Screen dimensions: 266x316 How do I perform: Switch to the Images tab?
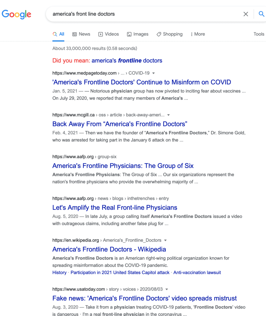click(138, 34)
